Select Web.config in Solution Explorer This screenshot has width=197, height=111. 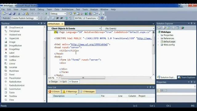[169, 45]
